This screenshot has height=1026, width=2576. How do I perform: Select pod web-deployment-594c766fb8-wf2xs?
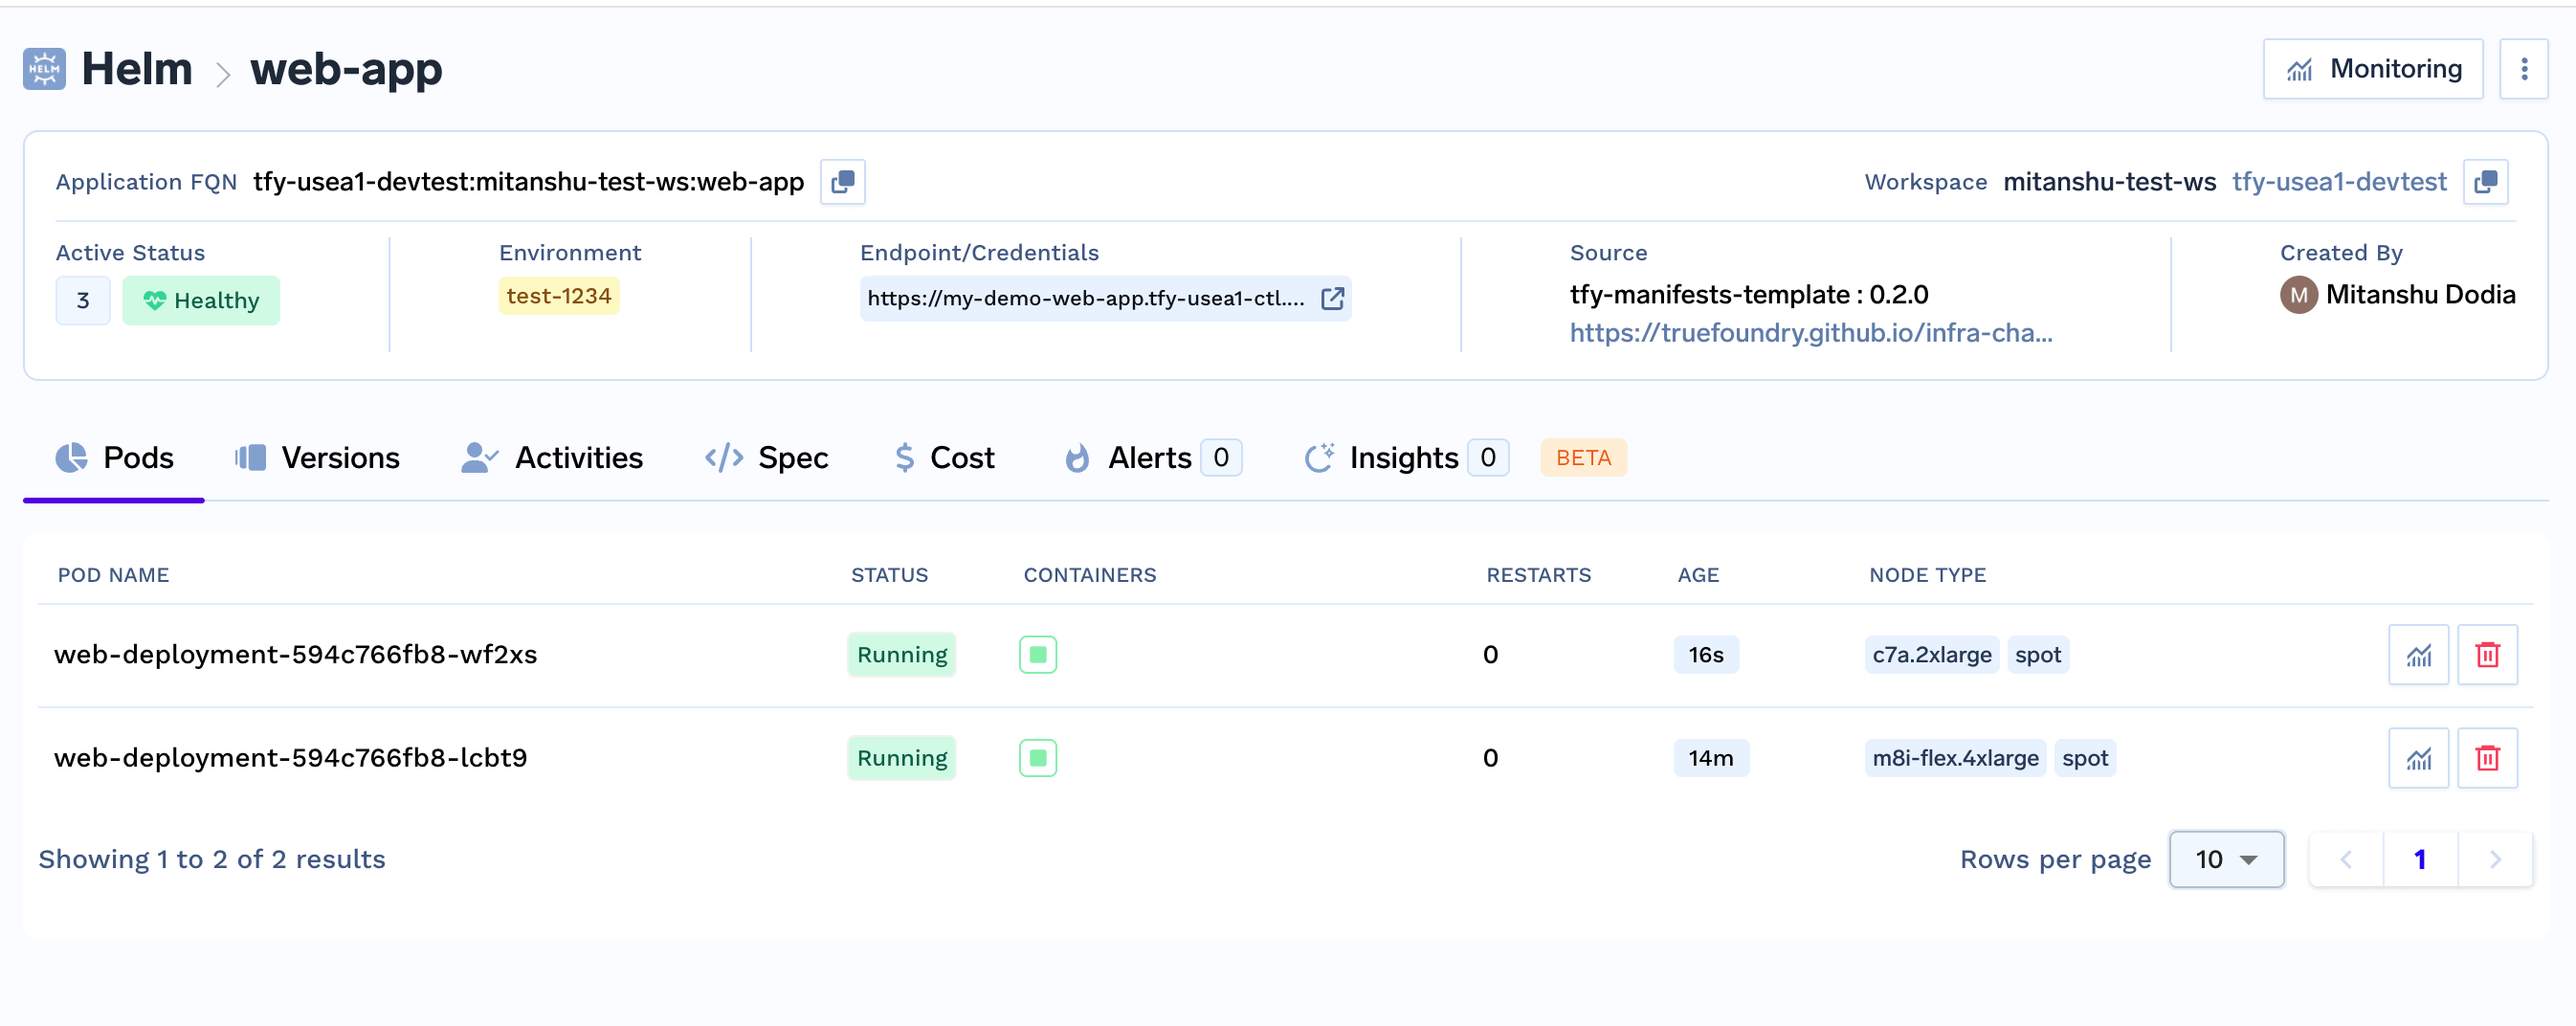[x=296, y=655]
